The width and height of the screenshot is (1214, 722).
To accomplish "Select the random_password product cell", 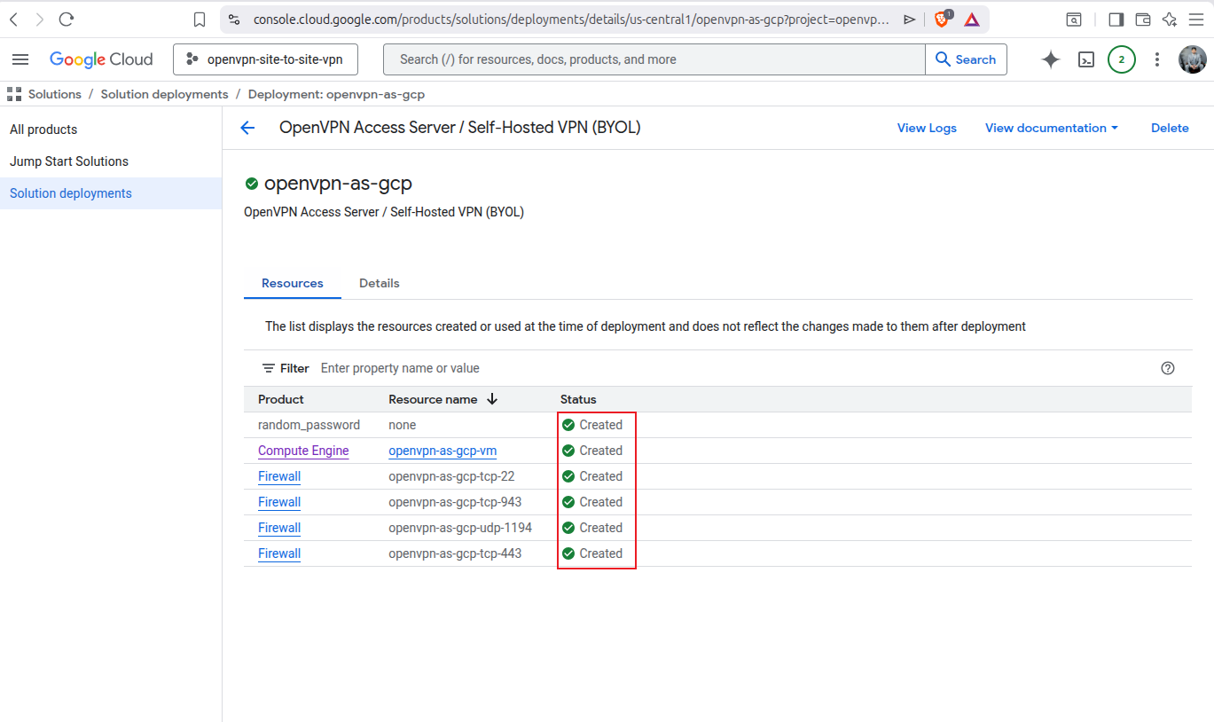I will point(309,425).
